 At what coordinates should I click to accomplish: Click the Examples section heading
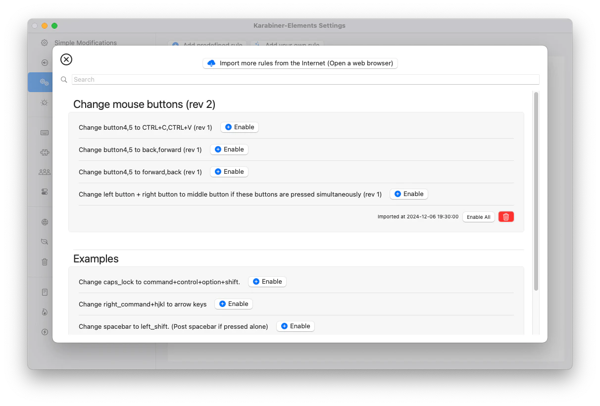[x=96, y=259]
